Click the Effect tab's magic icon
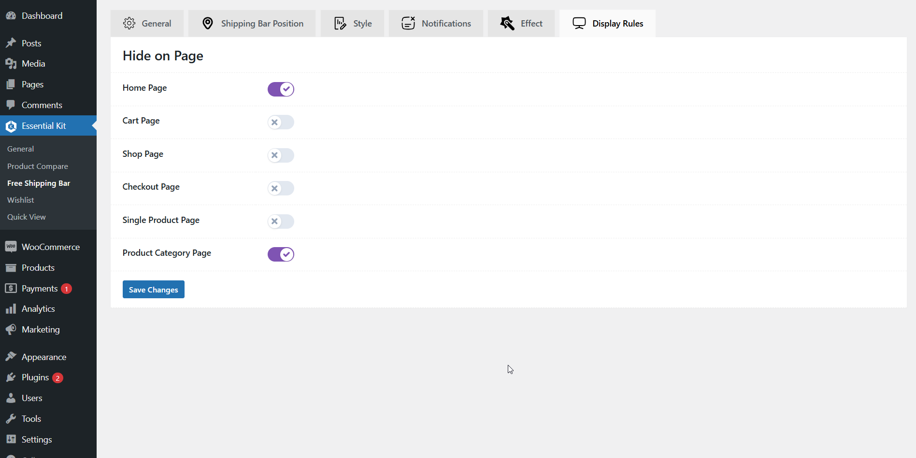This screenshot has width=916, height=458. click(x=507, y=23)
